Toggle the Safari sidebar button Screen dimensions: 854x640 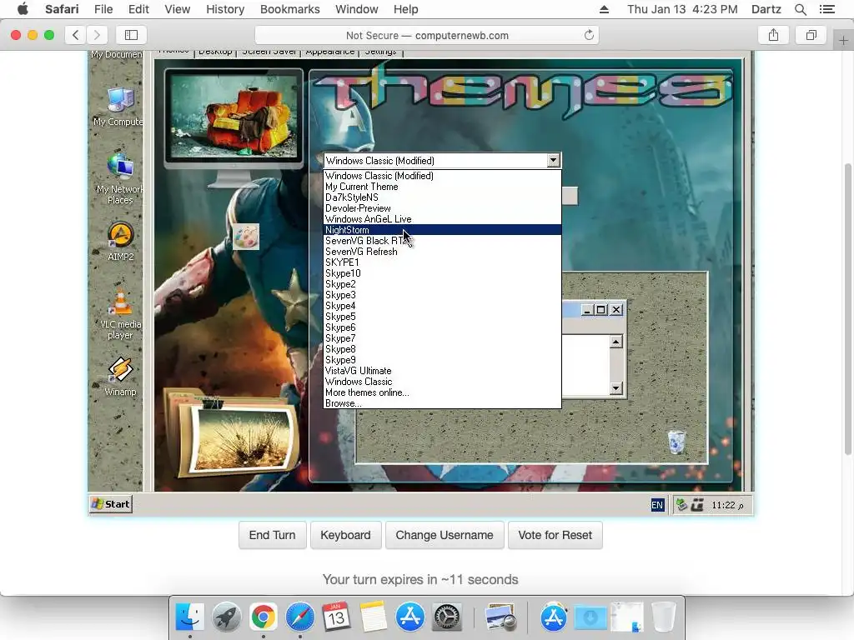[x=131, y=35]
